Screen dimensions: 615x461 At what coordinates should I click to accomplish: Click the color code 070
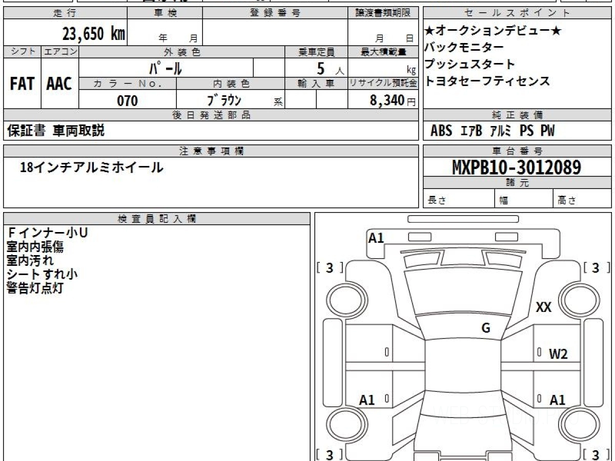pyautogui.click(x=128, y=100)
